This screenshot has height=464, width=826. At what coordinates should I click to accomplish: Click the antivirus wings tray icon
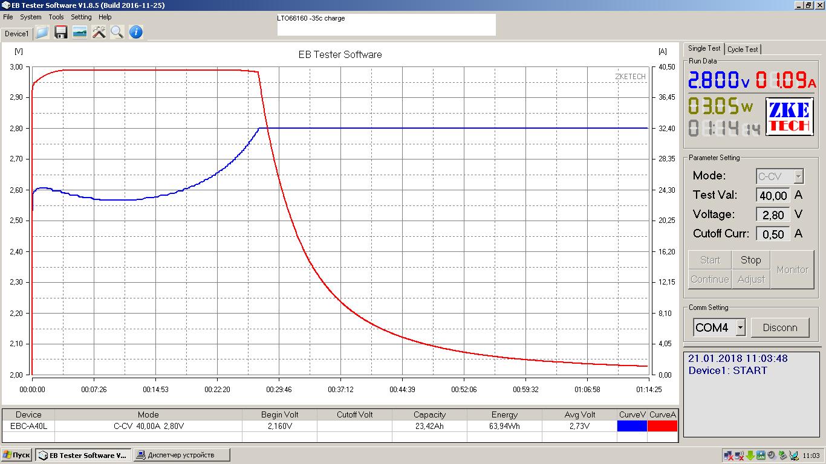pos(793,456)
